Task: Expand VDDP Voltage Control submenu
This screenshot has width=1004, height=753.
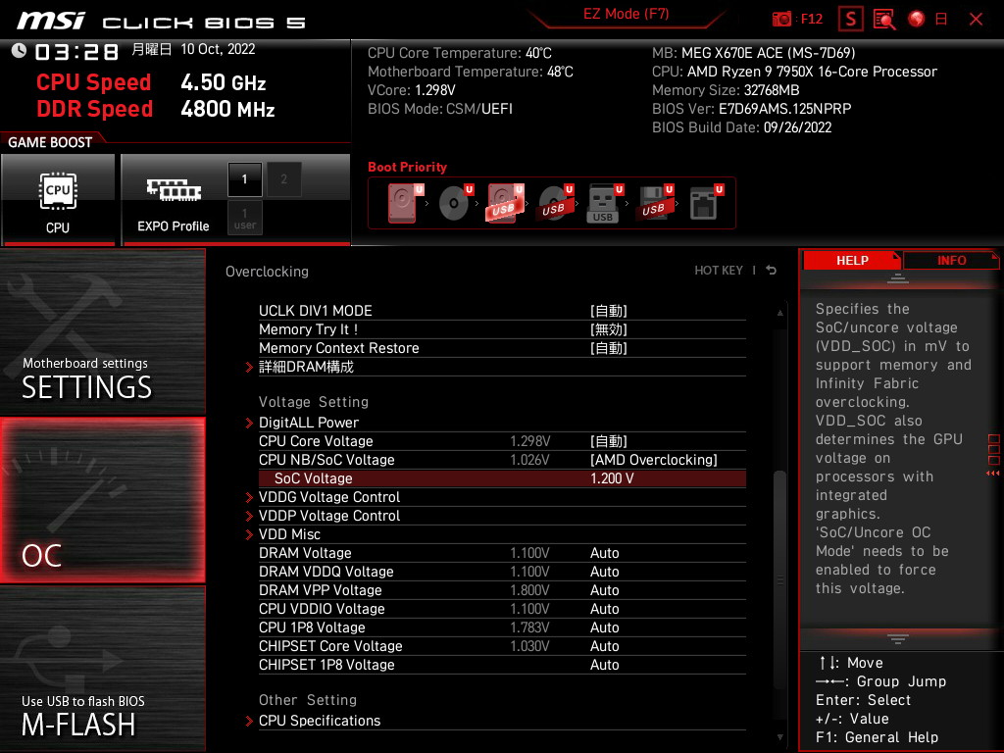Action: pos(329,516)
